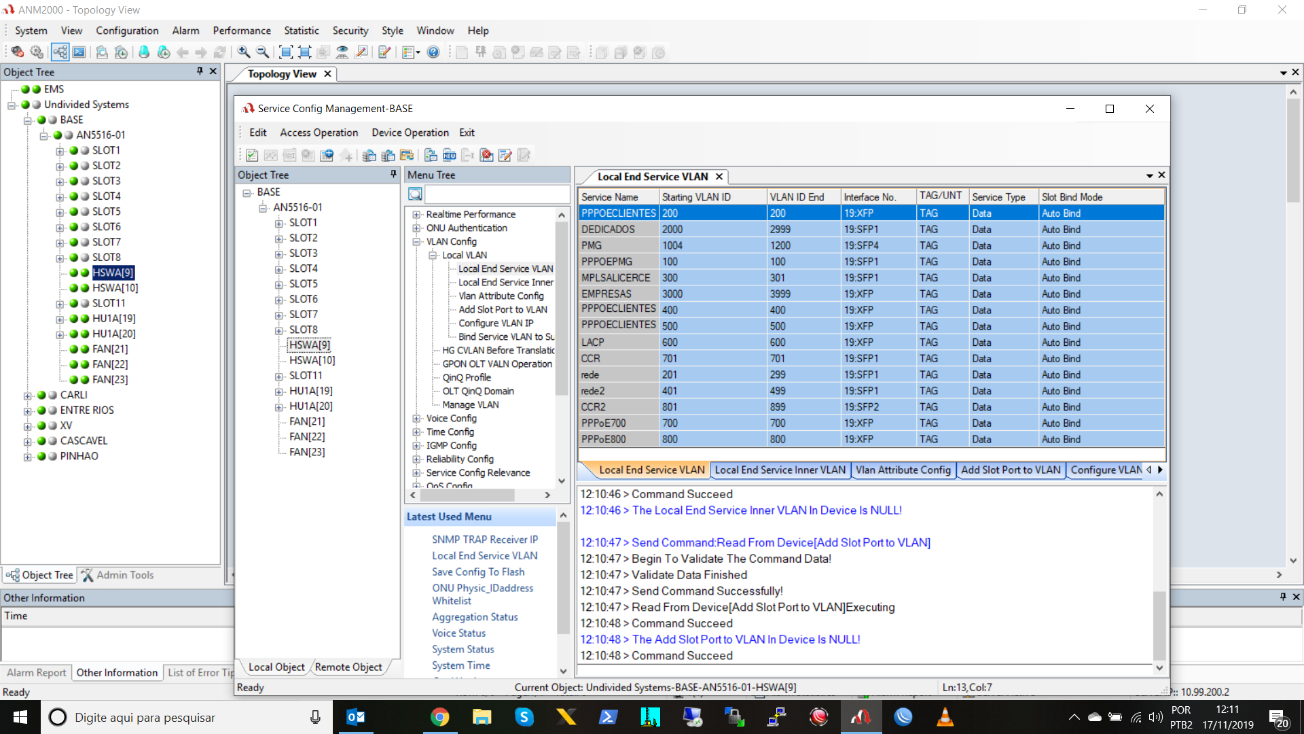Click the search icon in Menu Tree
Viewport: 1304px width, 734px height.
[x=415, y=194]
